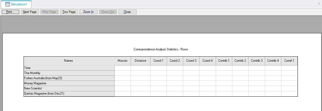Click the Qantas Magazine row label
The width and height of the screenshot is (322, 111).
(44, 94)
